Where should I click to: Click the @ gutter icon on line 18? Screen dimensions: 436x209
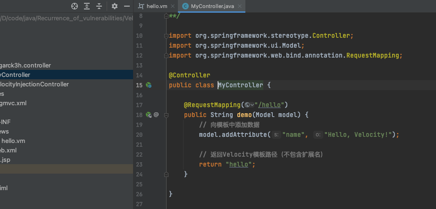[x=156, y=115]
